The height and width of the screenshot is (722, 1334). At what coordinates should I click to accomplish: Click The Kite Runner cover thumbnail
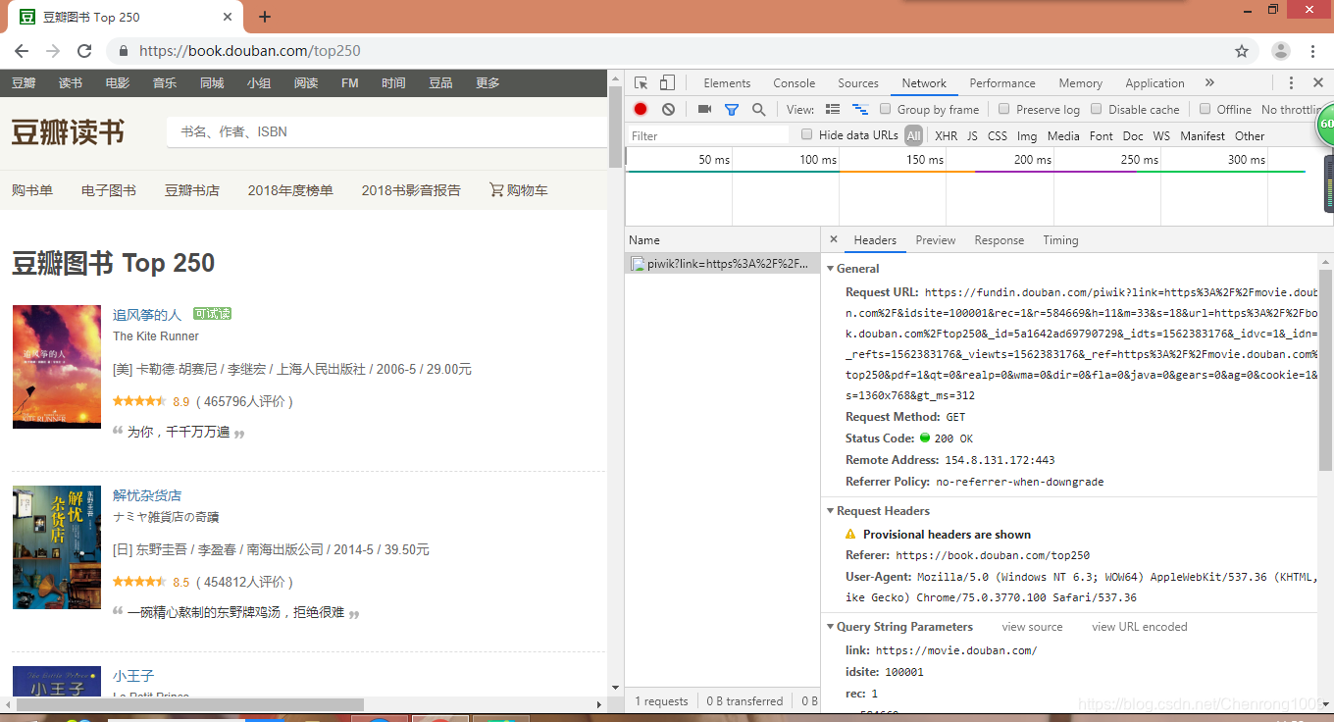click(x=57, y=367)
